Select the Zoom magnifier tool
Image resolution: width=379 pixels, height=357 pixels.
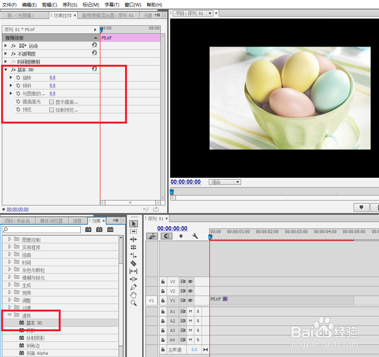pyautogui.click(x=133, y=303)
